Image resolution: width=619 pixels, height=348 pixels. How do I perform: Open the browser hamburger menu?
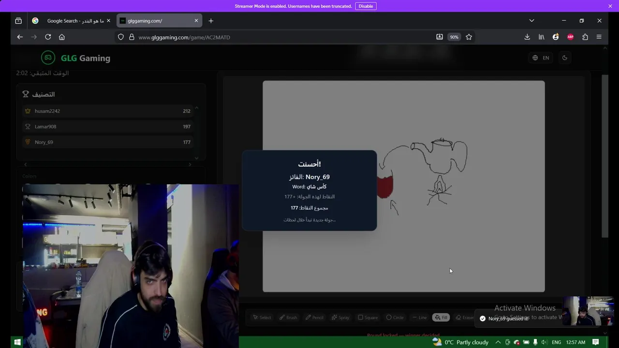click(x=599, y=37)
